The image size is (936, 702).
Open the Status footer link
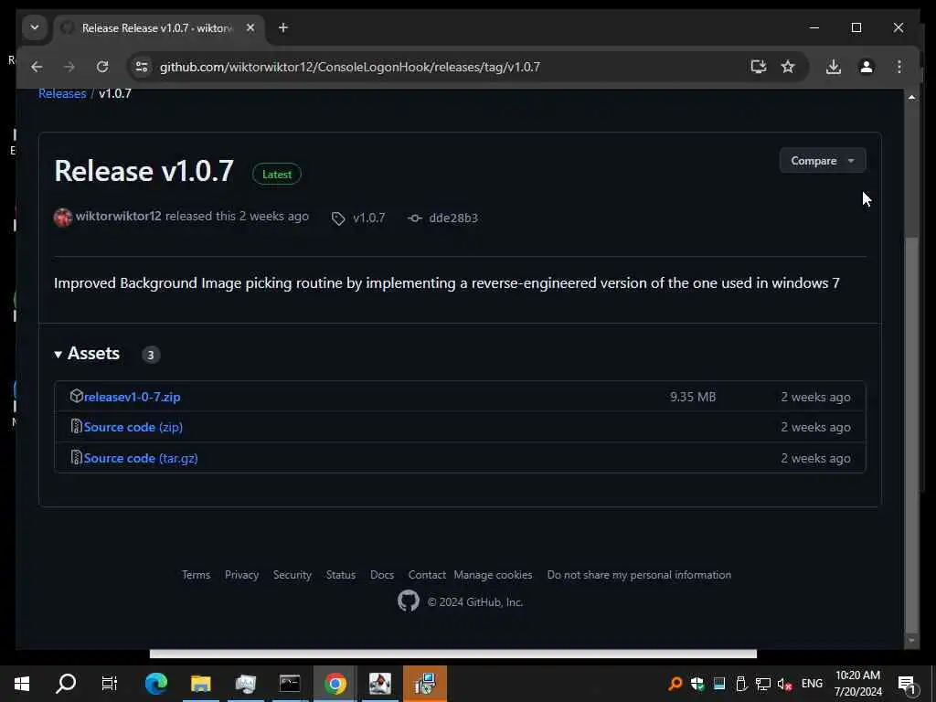pyautogui.click(x=341, y=575)
